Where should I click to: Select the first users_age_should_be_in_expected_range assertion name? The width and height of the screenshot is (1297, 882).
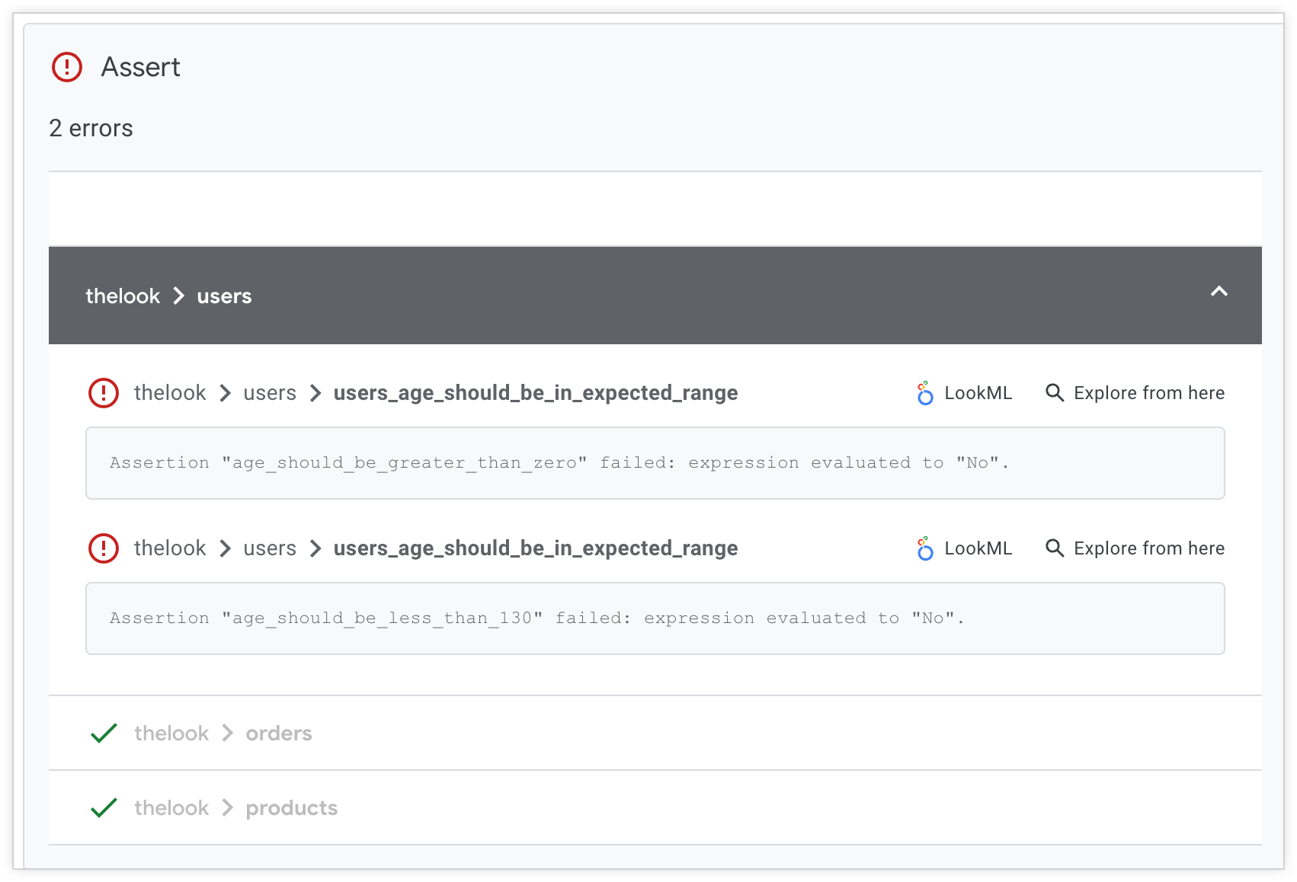tap(536, 393)
